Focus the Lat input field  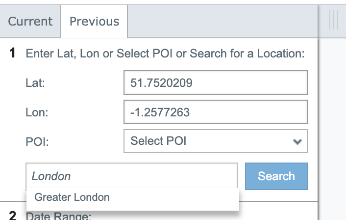pos(216,83)
